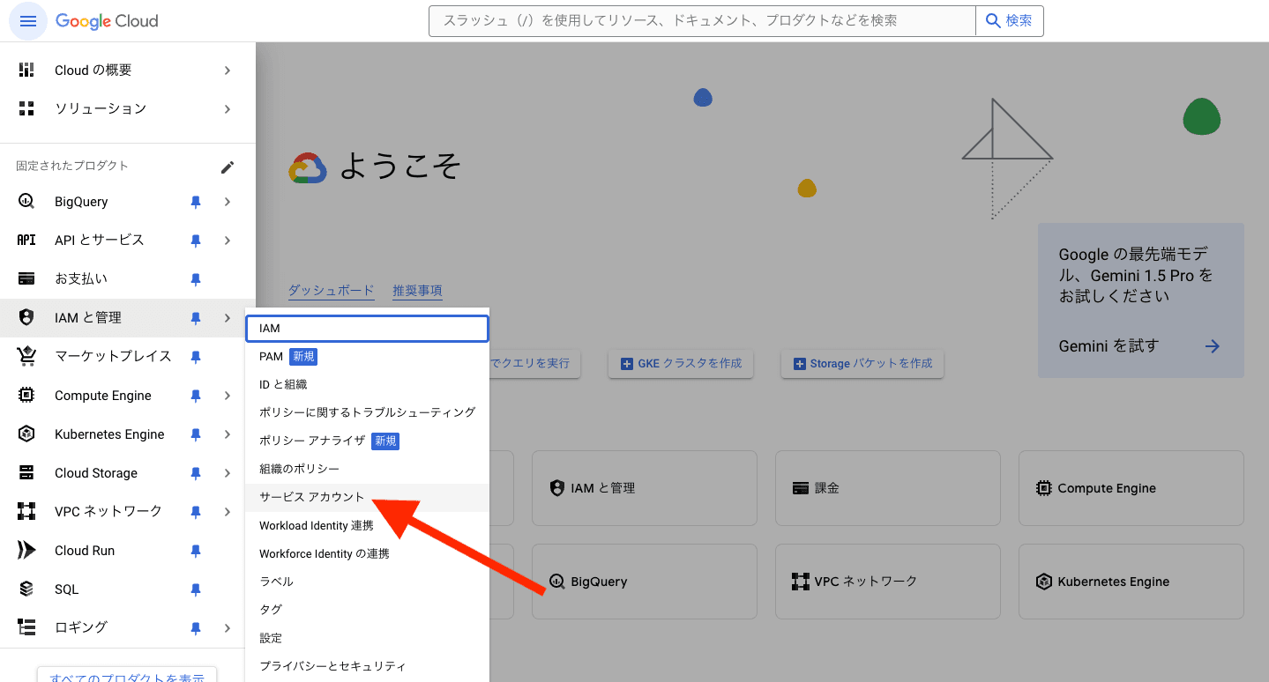1269x682 pixels.
Task: Open ロギング using its sidebar icon
Action: (x=25, y=626)
